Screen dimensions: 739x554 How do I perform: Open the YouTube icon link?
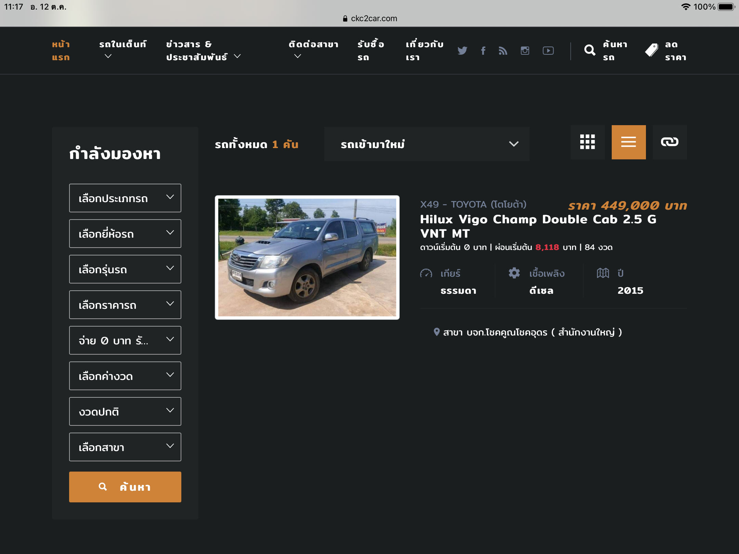548,51
